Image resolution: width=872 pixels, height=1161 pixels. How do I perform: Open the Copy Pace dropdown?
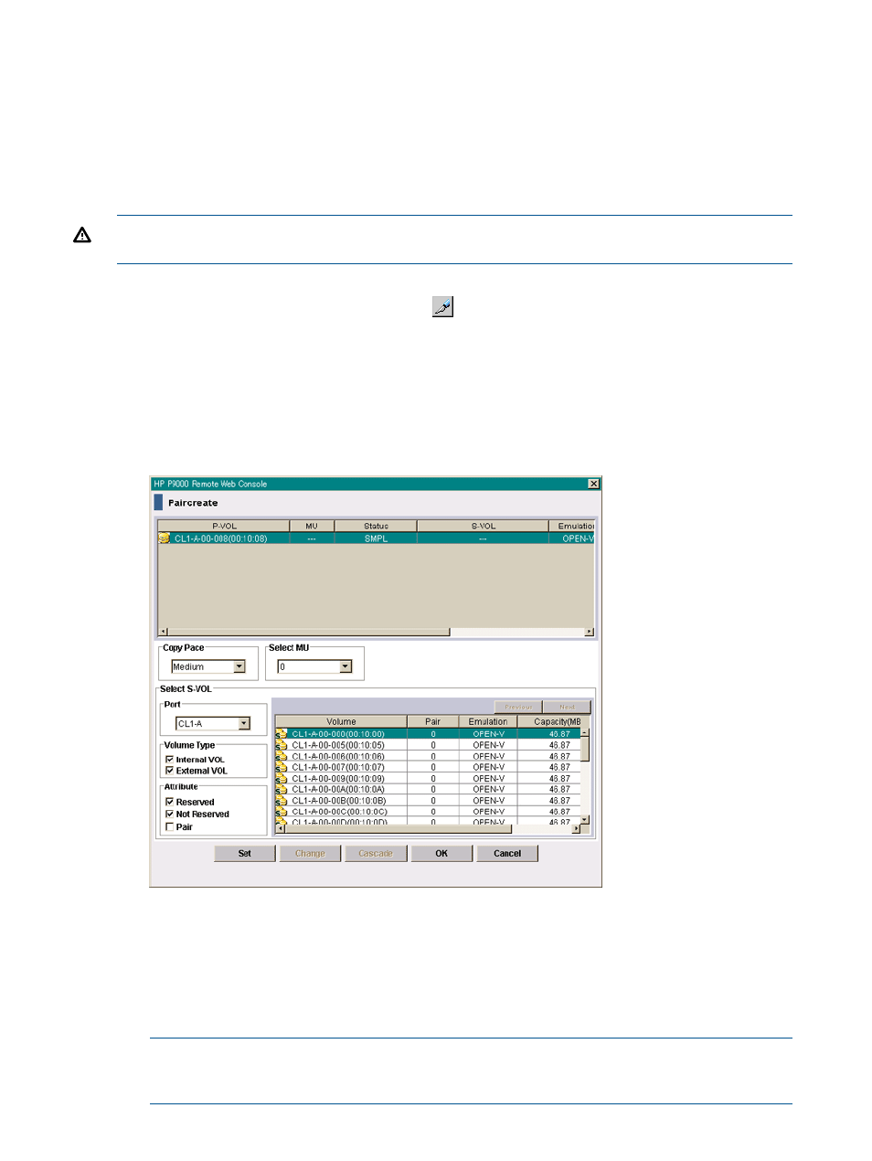239,666
